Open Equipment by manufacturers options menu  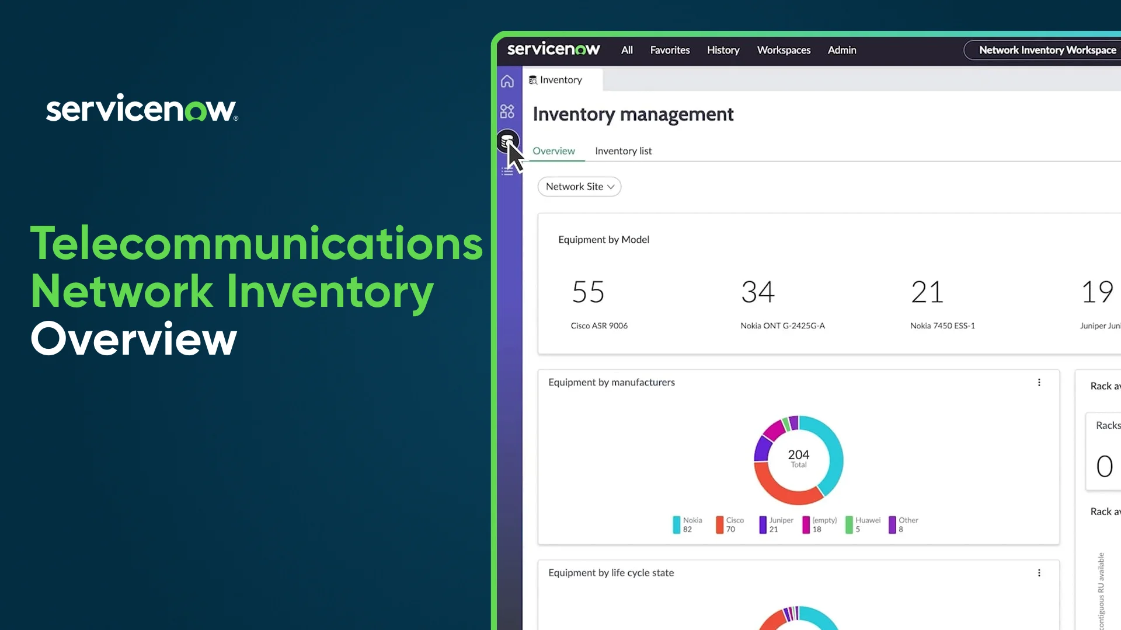[x=1039, y=383]
